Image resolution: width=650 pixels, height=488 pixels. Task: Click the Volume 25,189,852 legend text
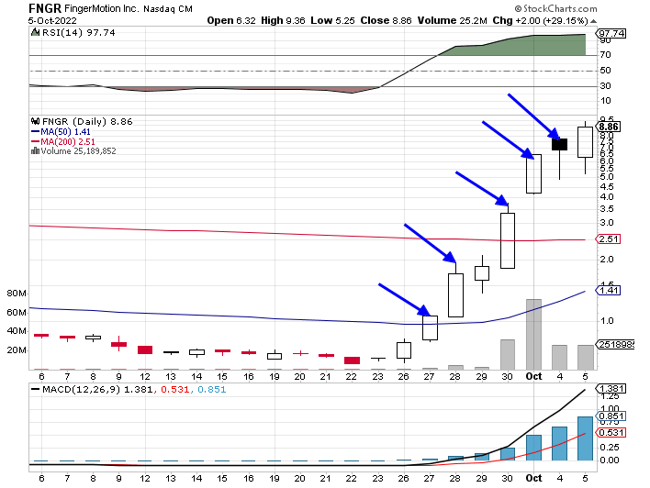click(78, 151)
